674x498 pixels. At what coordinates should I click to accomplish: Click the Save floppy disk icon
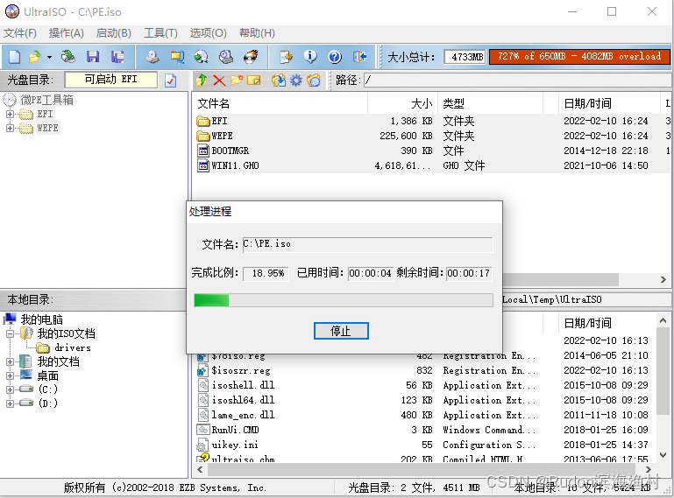(x=93, y=57)
